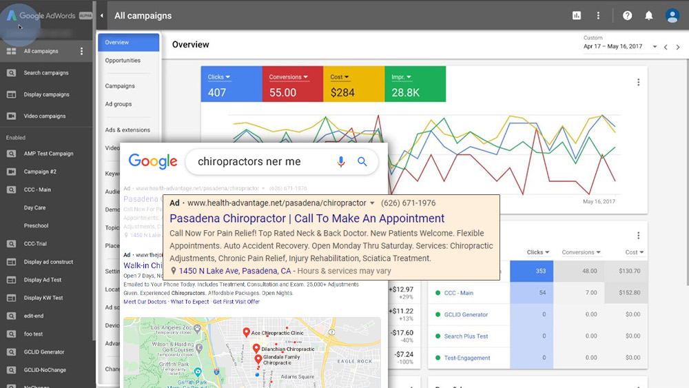The height and width of the screenshot is (388, 689).
Task: Open the Pasadena Chiropractor ad headline
Action: (x=307, y=218)
